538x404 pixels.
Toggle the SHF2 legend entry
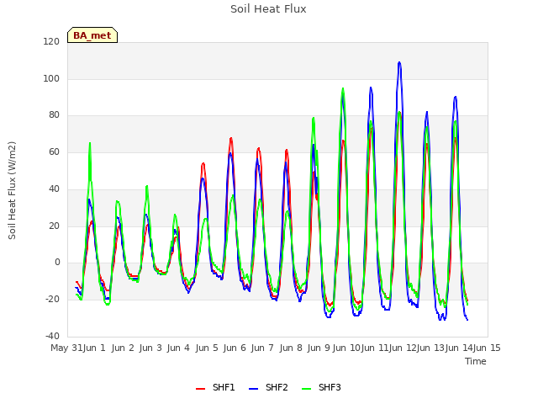[x=268, y=387]
